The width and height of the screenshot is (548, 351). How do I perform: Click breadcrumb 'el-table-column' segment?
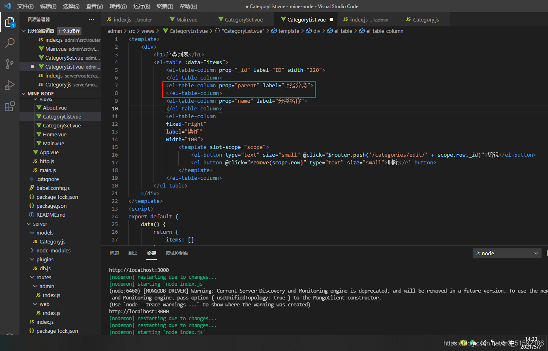tap(385, 31)
